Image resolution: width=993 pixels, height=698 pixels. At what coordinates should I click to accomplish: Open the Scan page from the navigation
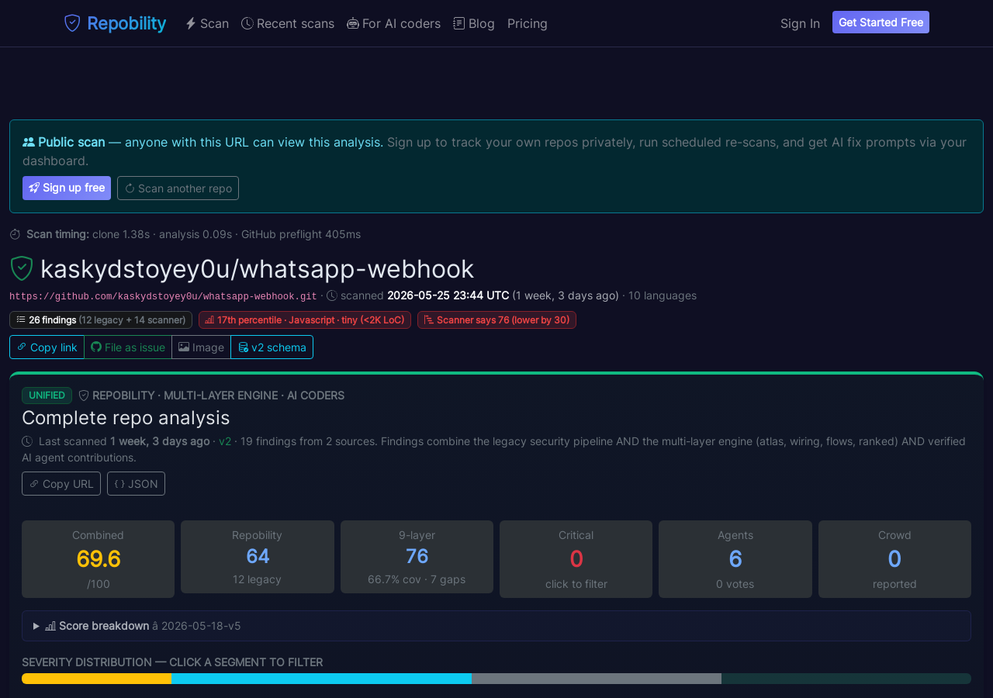pos(207,23)
